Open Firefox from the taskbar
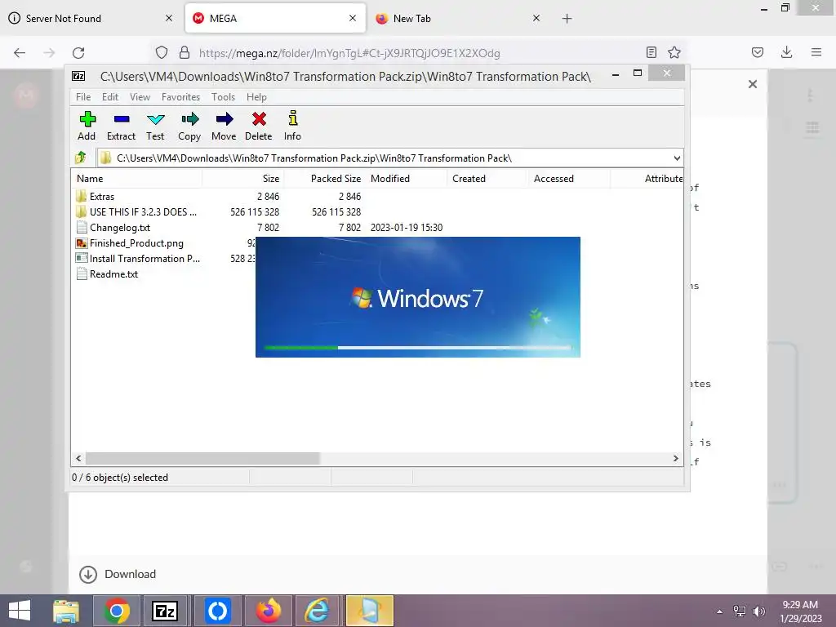This screenshot has width=836, height=627. point(268,611)
